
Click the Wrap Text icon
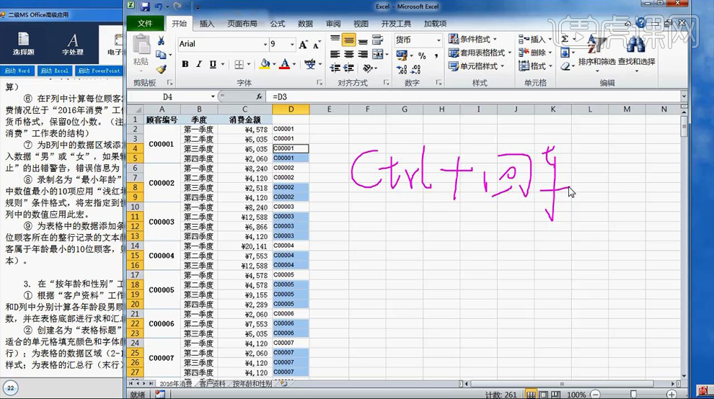pos(377,40)
